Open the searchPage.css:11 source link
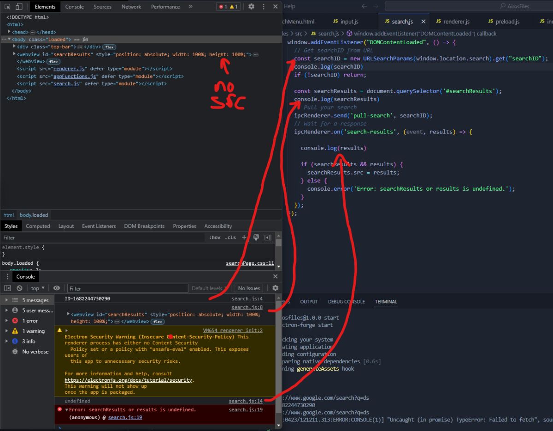The width and height of the screenshot is (553, 431). pos(250,263)
